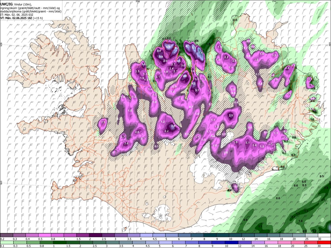The width and height of the screenshot is (331, 248).
Task: Click the '3.4' precipitation value on the map
Action: click(x=159, y=51)
